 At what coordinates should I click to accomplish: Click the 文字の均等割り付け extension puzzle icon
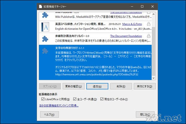coord(45,51)
